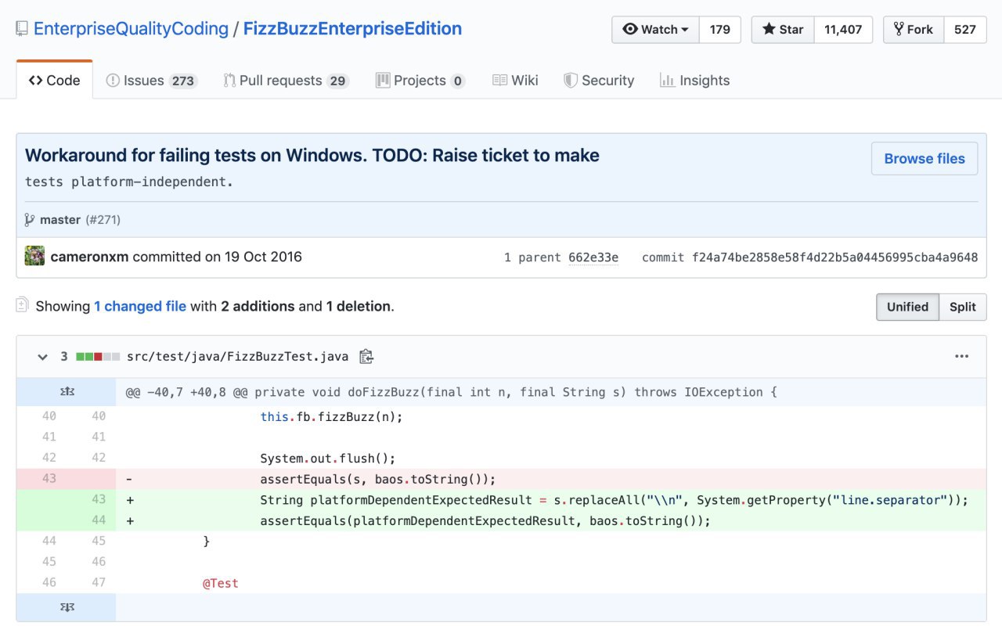Open the Pull requests tab
1002x637 pixels.
286,81
